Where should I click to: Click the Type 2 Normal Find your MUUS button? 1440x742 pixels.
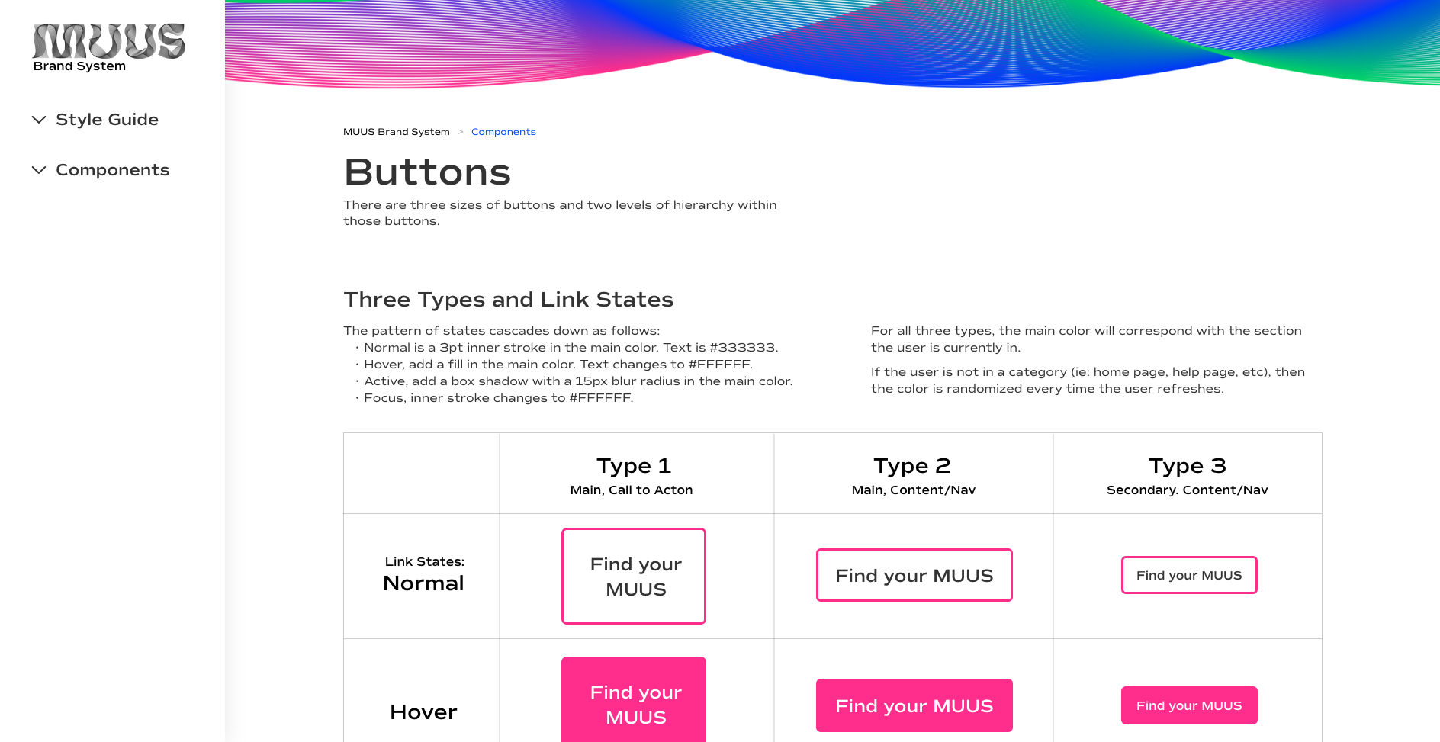coord(914,575)
